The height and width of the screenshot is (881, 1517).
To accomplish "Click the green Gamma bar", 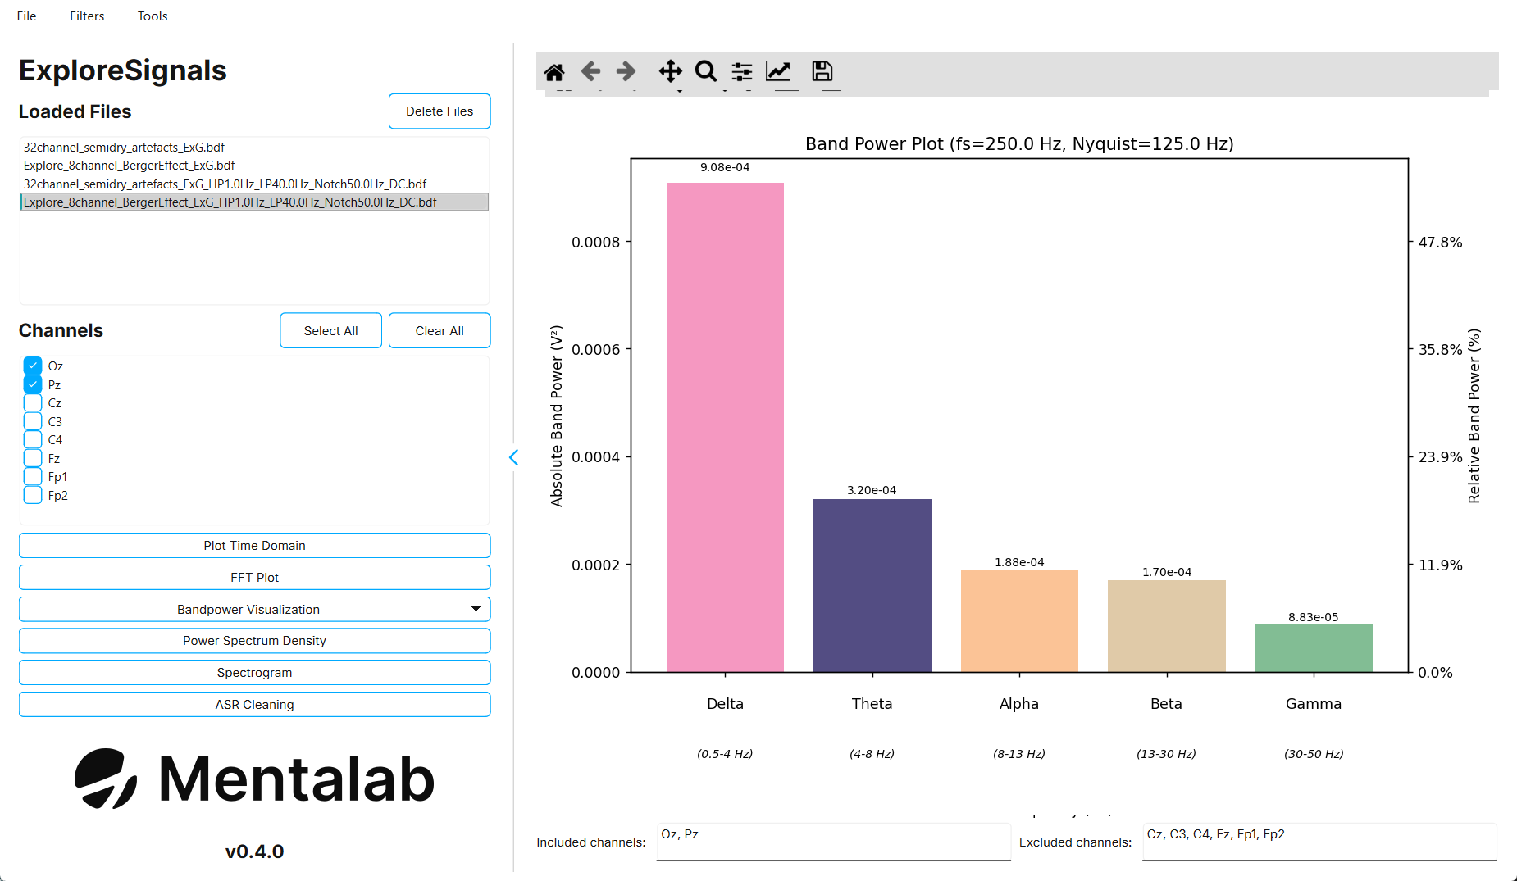I will click(1313, 648).
